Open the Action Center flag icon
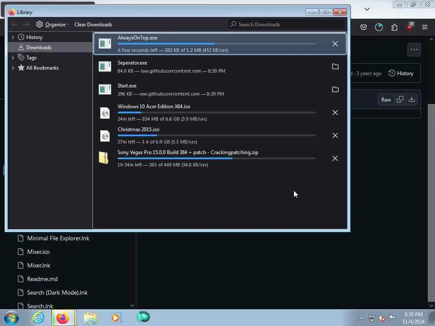The height and width of the screenshot is (326, 435). [392, 318]
